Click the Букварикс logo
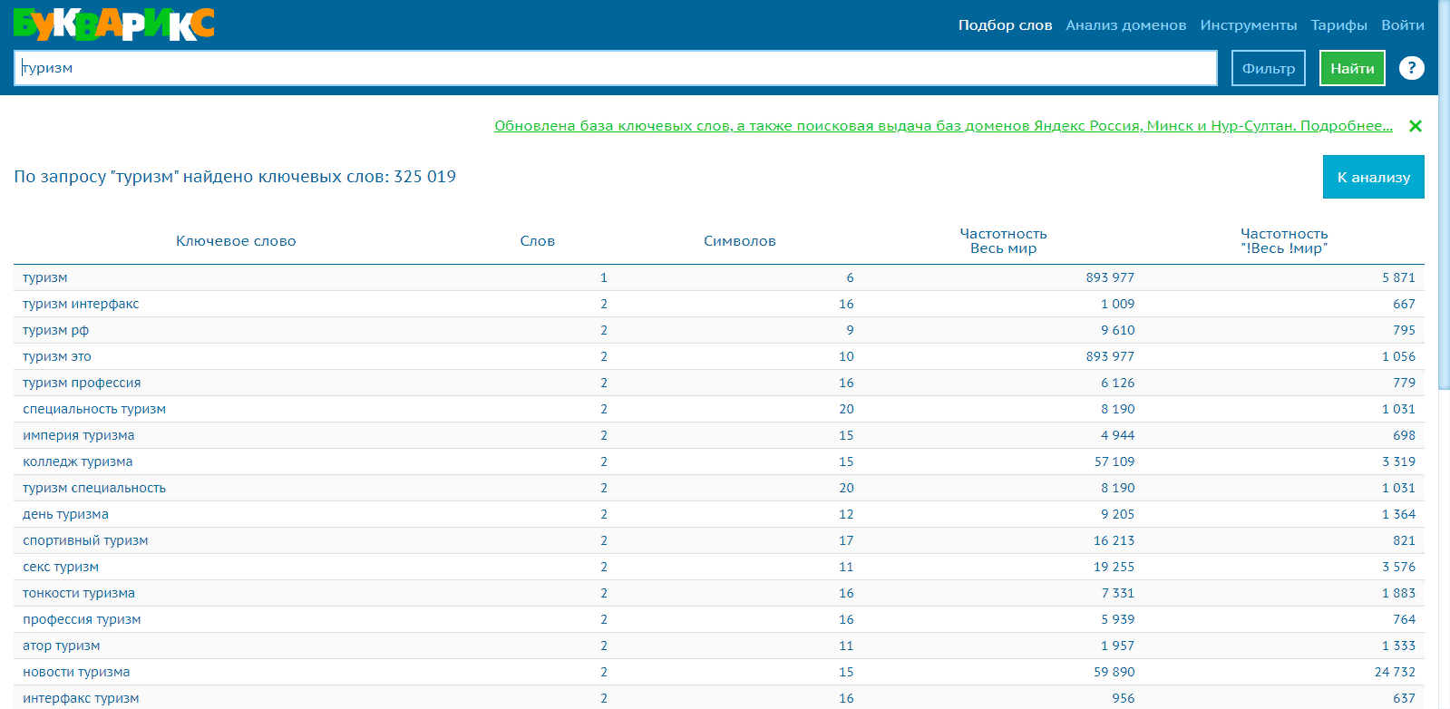The width and height of the screenshot is (1450, 709). pyautogui.click(x=114, y=24)
